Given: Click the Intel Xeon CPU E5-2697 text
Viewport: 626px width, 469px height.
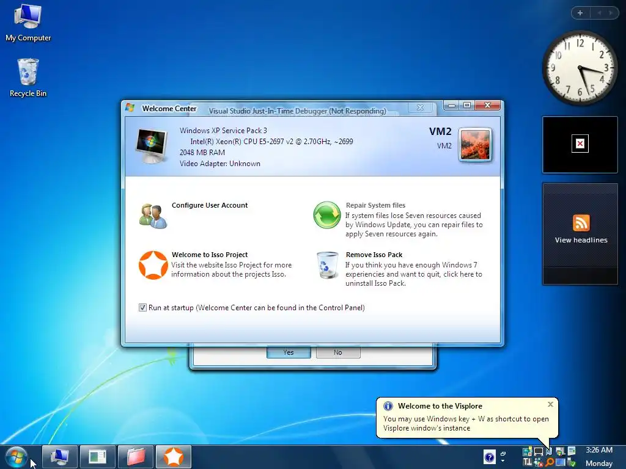Looking at the screenshot, I should pos(271,142).
